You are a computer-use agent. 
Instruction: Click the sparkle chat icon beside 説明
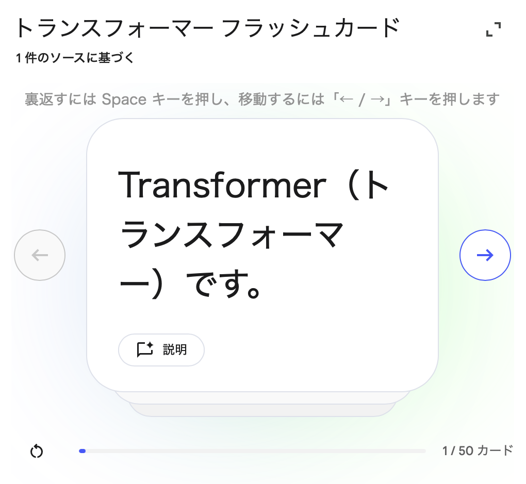[145, 350]
